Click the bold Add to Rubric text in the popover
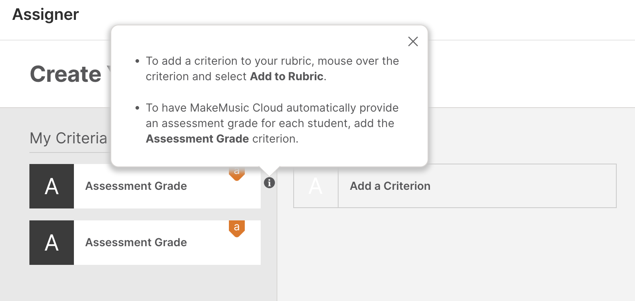Viewport: 635px width, 301px height. coord(287,77)
